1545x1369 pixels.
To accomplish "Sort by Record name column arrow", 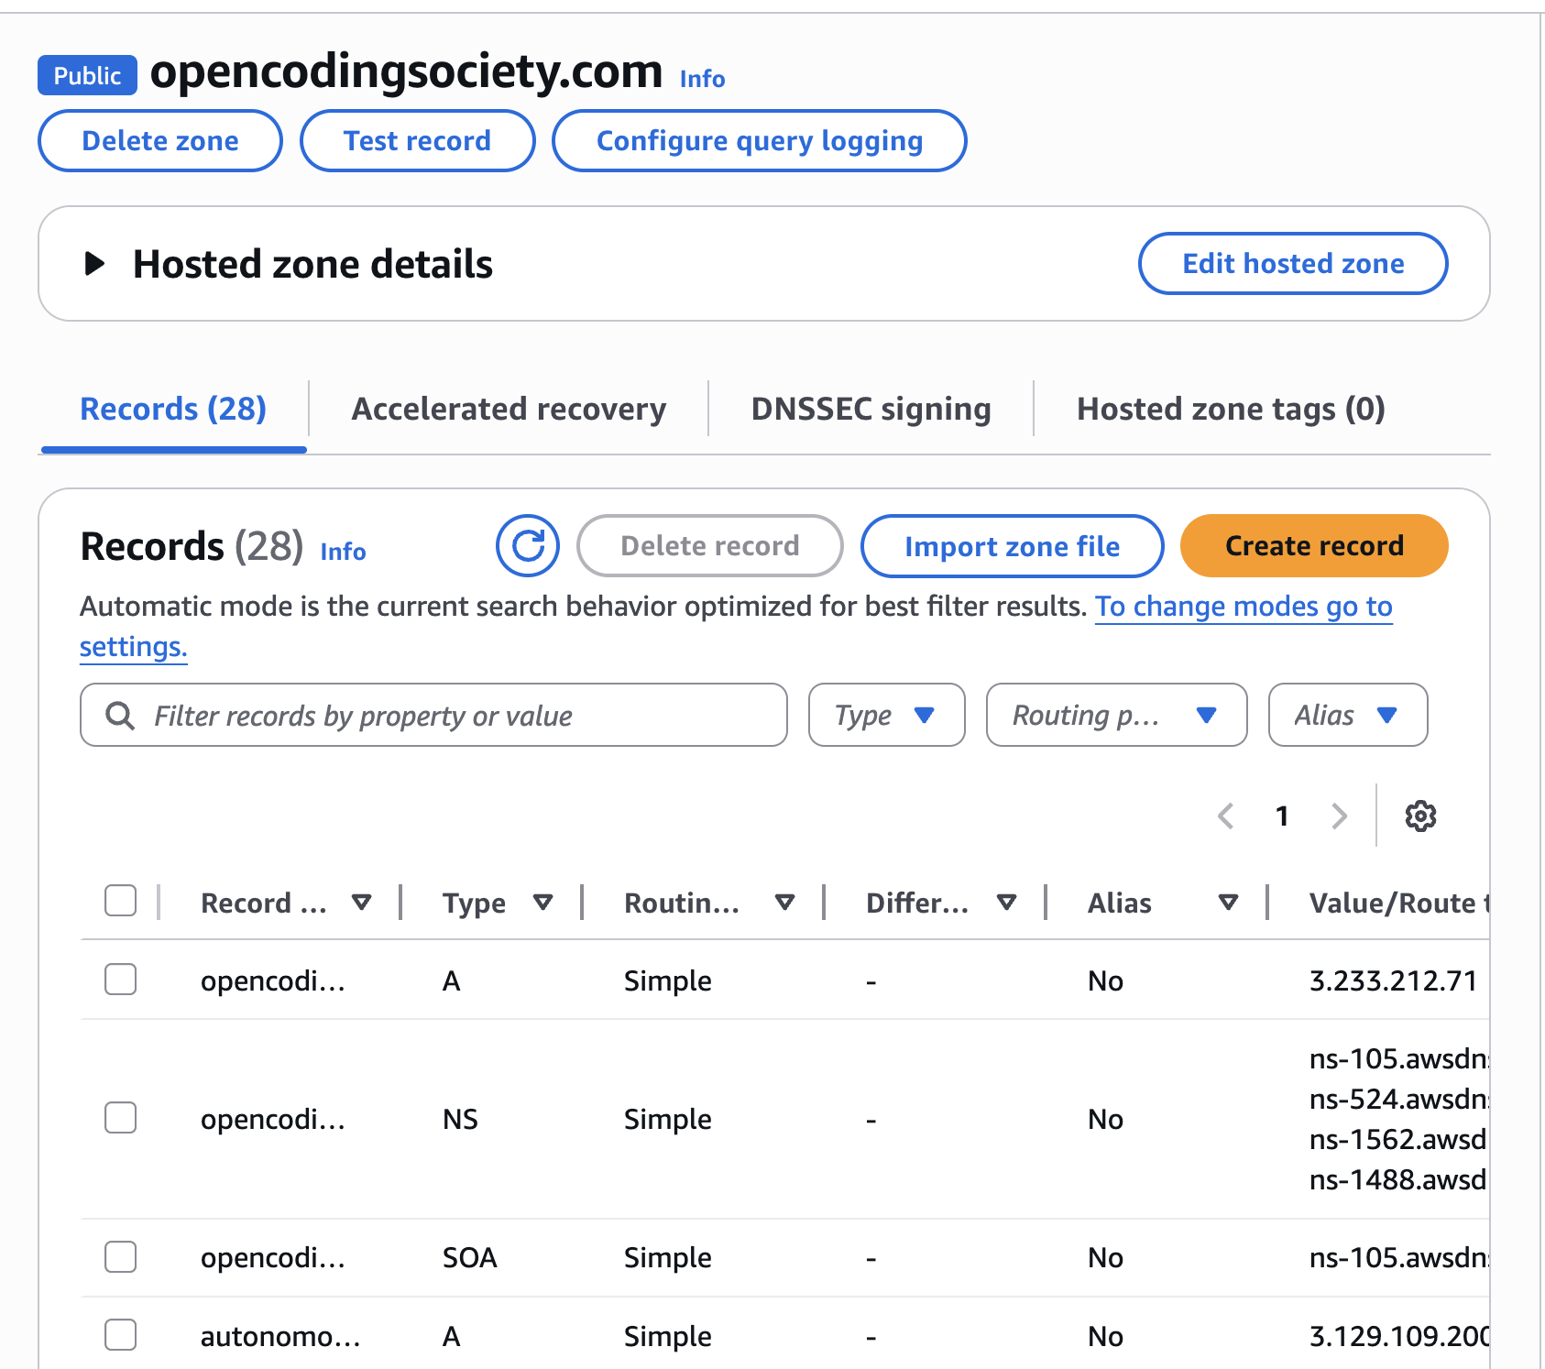I will [x=362, y=903].
